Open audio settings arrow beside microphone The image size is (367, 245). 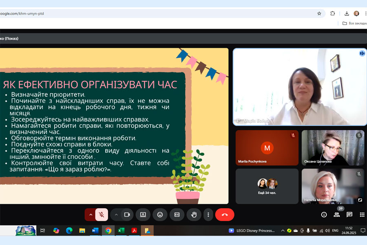click(x=91, y=214)
